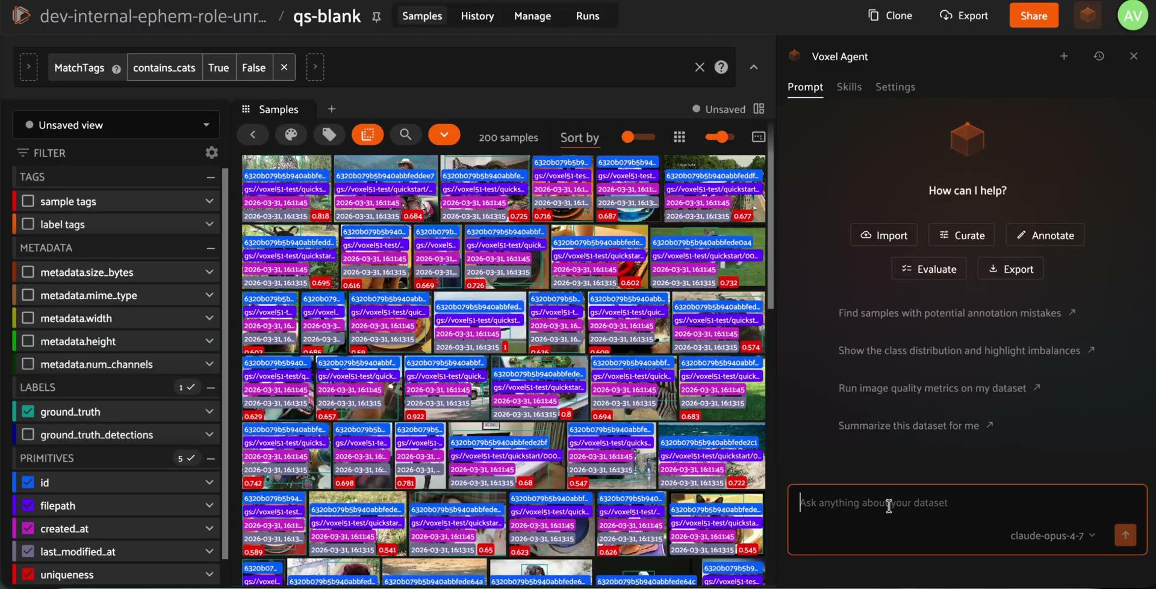
Task: Click the Ask anything prompt input field
Action: (x=967, y=503)
